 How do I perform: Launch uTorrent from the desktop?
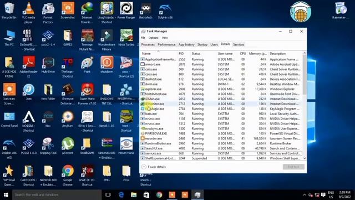pyautogui.click(x=68, y=146)
